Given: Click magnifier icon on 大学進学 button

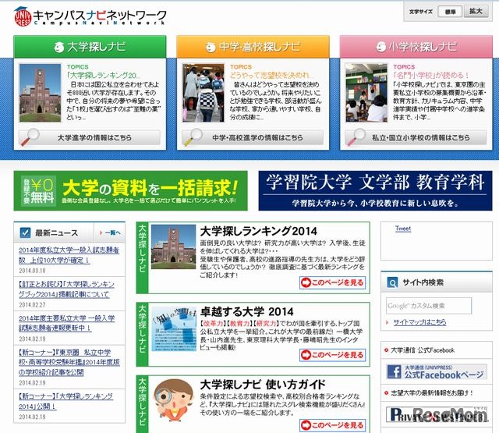Looking at the screenshot, I should pos(30,137).
